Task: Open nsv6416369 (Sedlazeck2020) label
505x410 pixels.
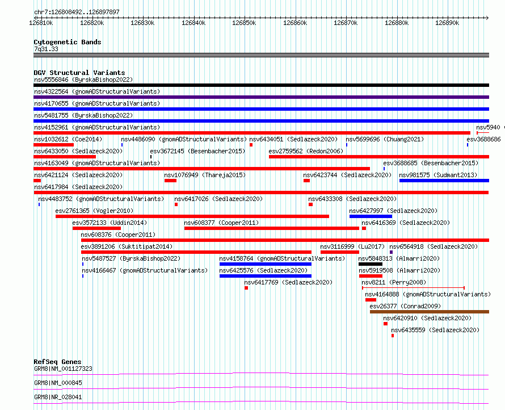Action: [x=406, y=223]
